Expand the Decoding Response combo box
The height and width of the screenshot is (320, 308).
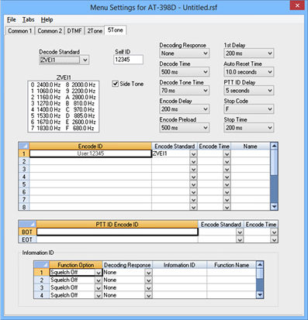(184, 53)
